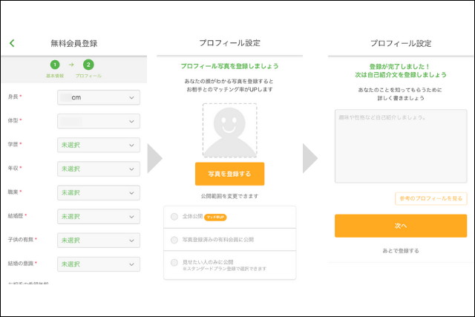Open the 学歴 未選択 dropdown

99,145
